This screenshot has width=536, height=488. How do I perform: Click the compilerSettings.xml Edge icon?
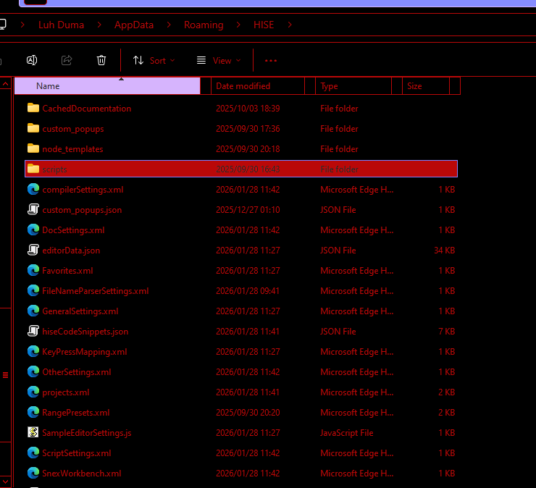[x=33, y=189]
